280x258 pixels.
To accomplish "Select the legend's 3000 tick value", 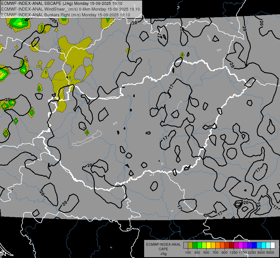I will pyautogui.click(x=261, y=253).
